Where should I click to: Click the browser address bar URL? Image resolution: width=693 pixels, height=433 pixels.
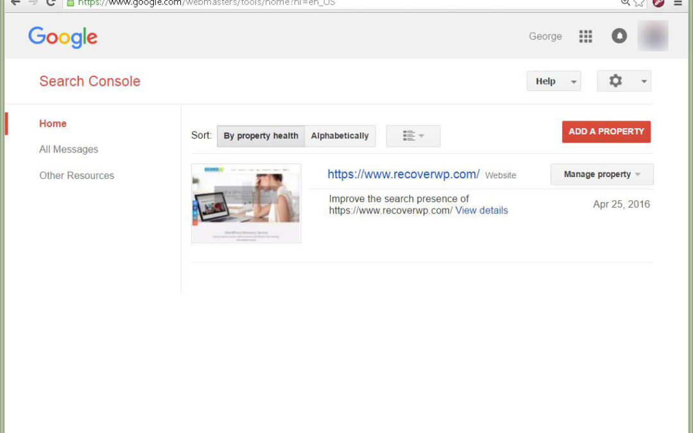point(207,3)
